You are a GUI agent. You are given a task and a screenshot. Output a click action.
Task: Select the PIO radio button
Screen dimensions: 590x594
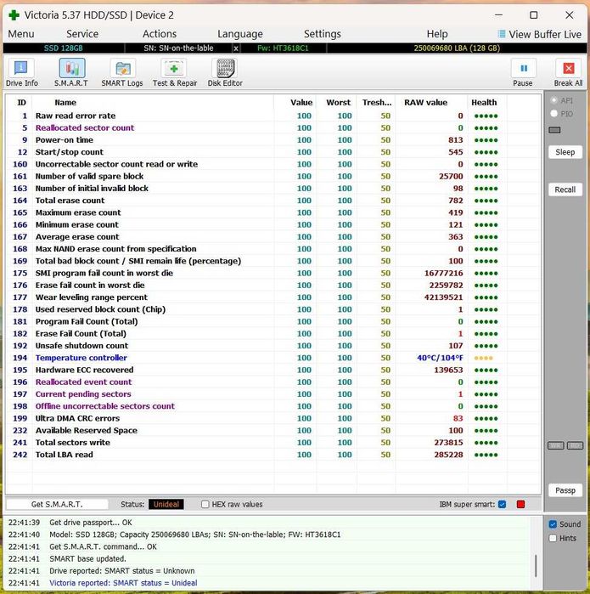pos(554,113)
